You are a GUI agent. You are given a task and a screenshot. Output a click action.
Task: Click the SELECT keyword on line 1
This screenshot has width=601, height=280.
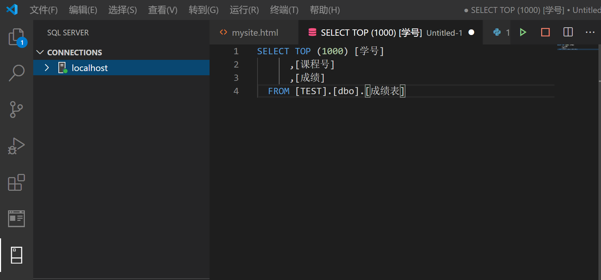(273, 51)
